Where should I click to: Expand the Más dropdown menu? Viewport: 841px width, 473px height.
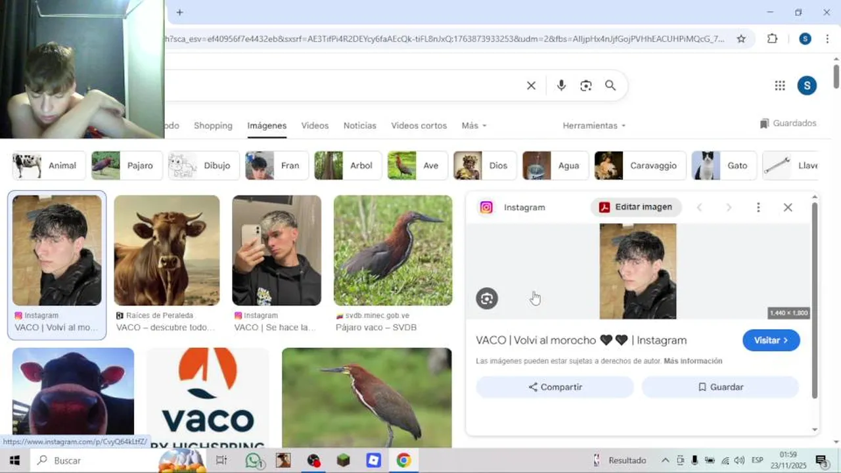click(x=474, y=125)
